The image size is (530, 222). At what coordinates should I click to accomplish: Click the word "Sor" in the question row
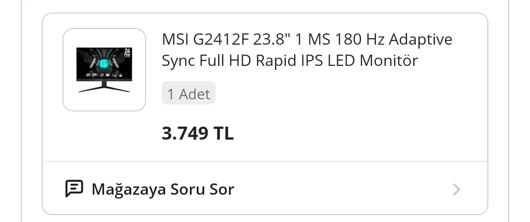[x=222, y=189]
